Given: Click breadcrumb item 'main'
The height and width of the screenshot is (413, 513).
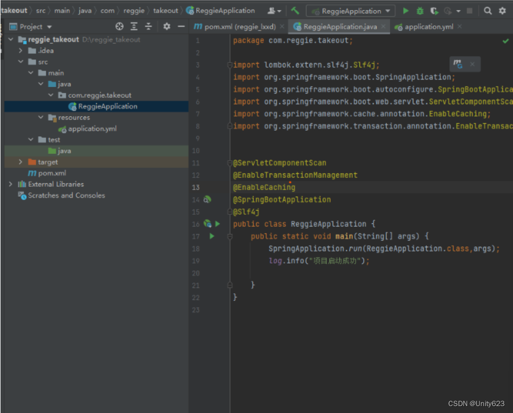Looking at the screenshot, I should pos(62,11).
